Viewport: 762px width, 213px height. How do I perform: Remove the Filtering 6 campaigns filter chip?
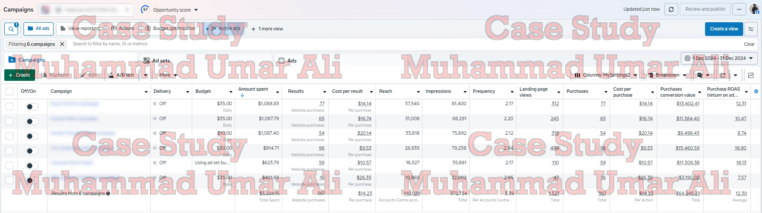point(62,44)
